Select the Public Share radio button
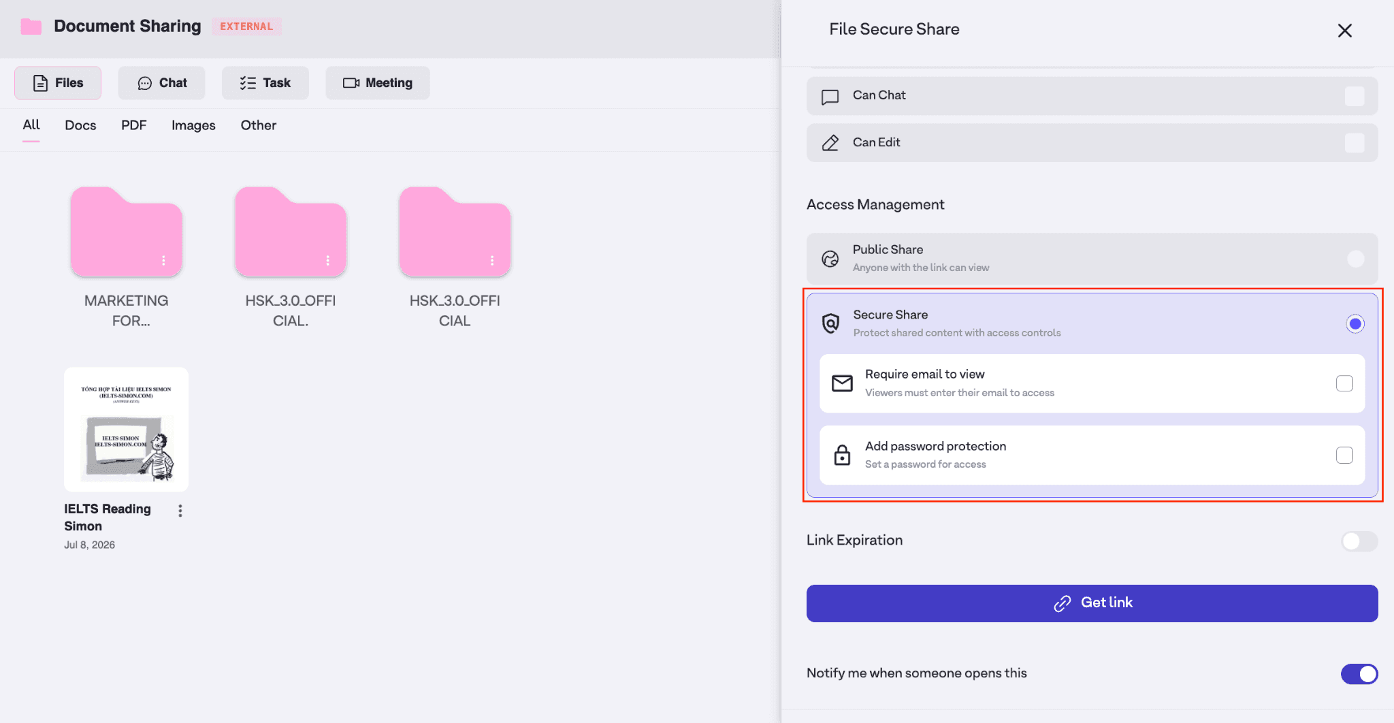1394x723 pixels. pos(1355,259)
